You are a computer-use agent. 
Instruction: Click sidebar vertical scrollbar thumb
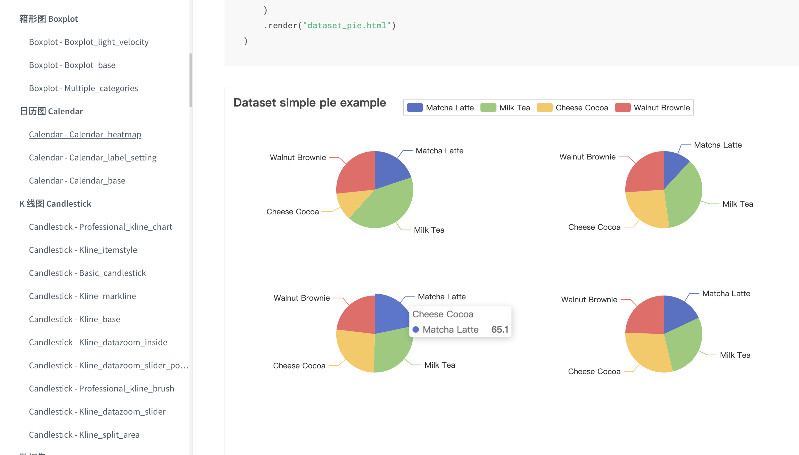pos(191,80)
